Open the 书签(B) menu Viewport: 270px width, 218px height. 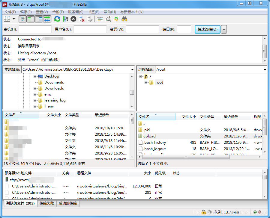[x=94, y=12]
